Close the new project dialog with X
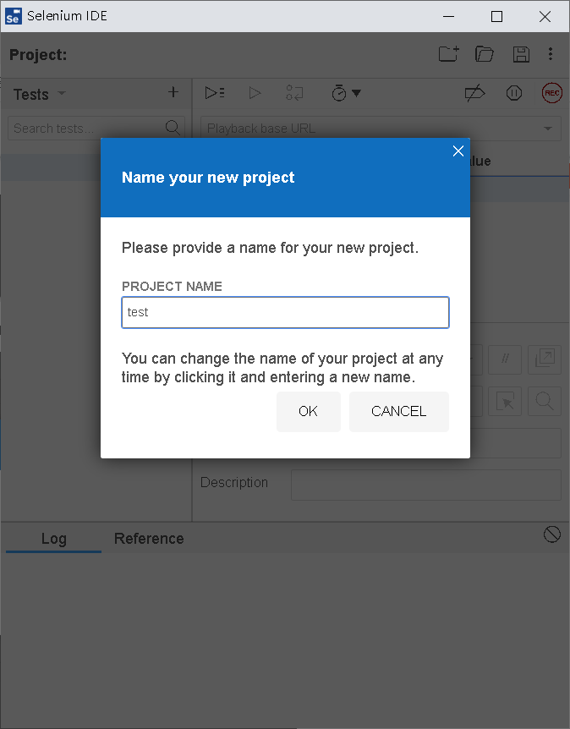Viewport: 570px width, 729px height. [458, 151]
